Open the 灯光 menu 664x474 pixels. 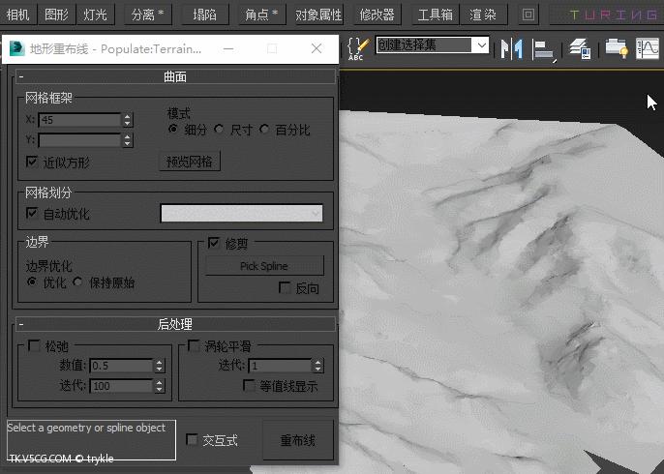tap(95, 15)
